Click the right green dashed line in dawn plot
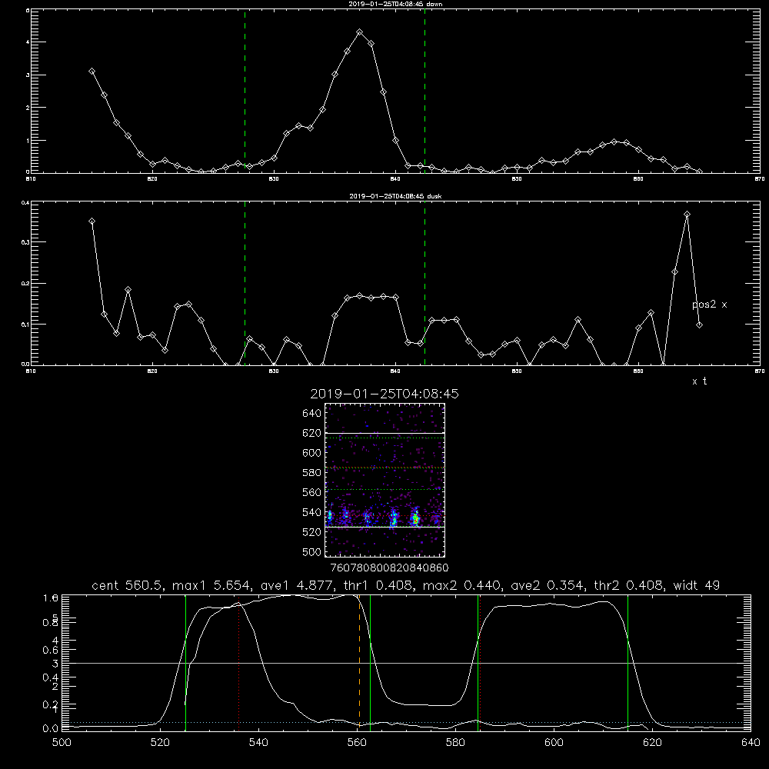Image resolution: width=769 pixels, height=769 pixels. tap(424, 91)
